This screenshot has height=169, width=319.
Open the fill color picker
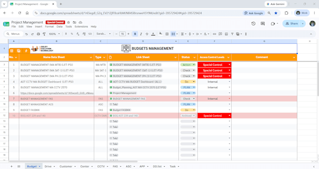161,34
